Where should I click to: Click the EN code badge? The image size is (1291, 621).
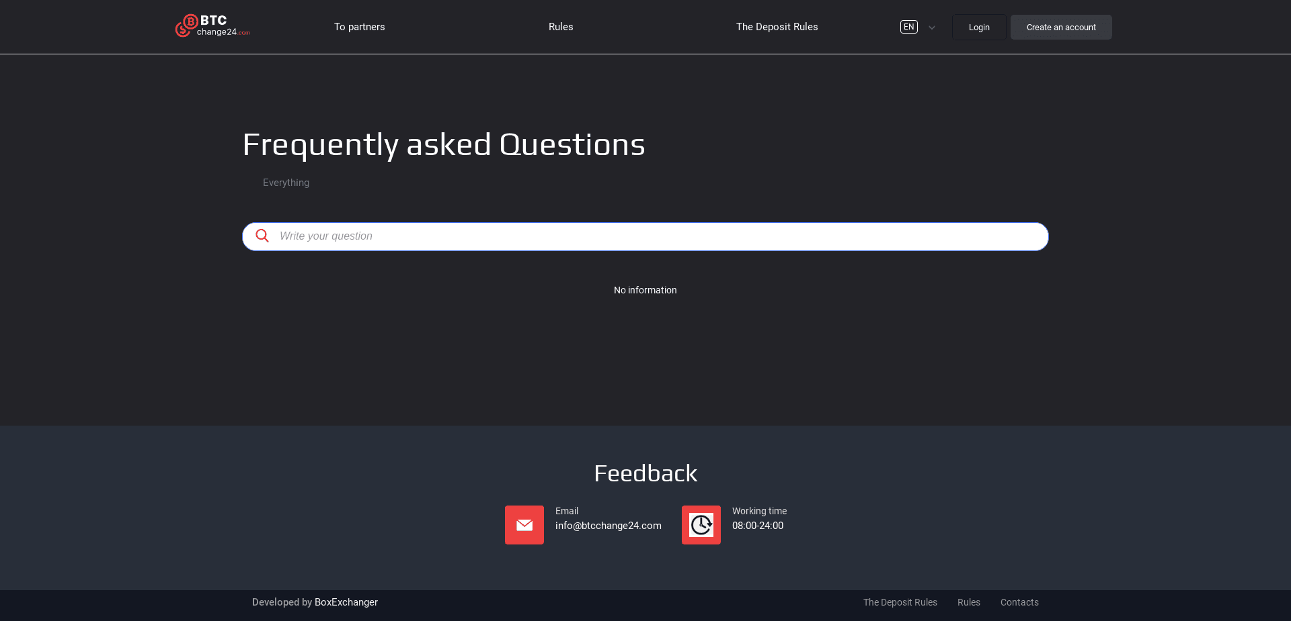point(909,27)
